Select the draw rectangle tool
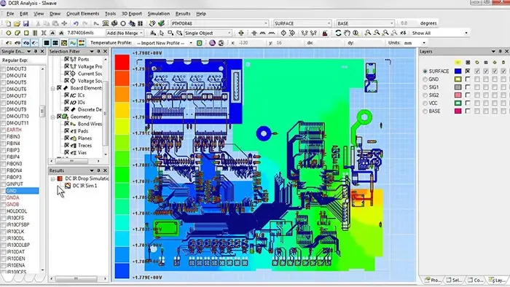The height and width of the screenshot is (287, 510). click(x=26, y=34)
